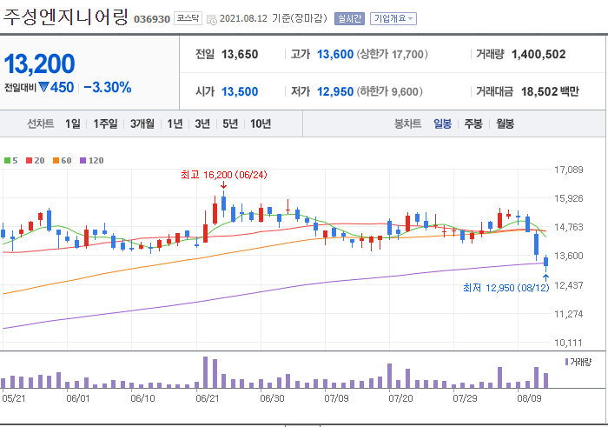The height and width of the screenshot is (427, 608).
Task: Click the 최저 12,950 (08/12) chart annotation
Action: [506, 288]
